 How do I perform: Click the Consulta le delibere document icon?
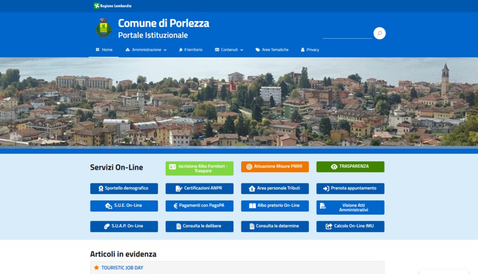179,226
